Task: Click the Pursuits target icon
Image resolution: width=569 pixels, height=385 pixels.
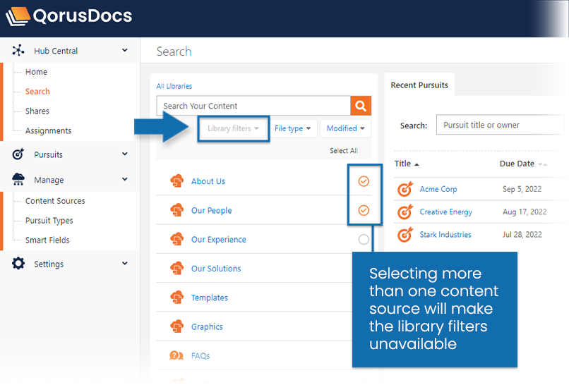Action: click(18, 154)
